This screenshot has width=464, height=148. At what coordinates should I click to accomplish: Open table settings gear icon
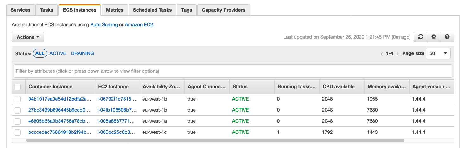434,37
